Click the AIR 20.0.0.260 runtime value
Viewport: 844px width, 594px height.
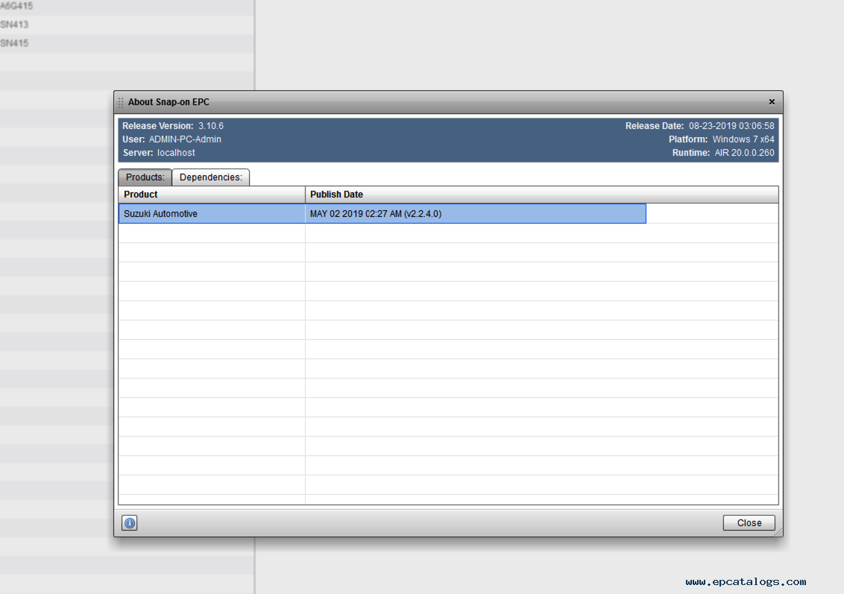coord(744,153)
